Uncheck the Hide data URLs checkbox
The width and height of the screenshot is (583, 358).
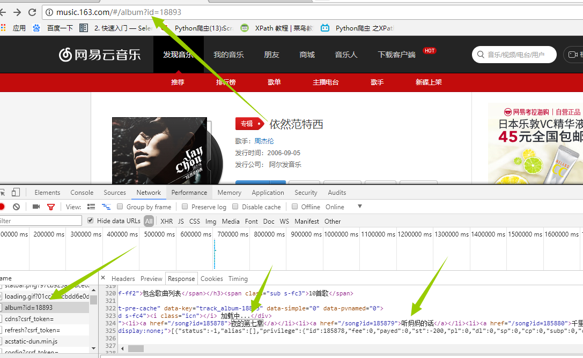click(x=91, y=220)
